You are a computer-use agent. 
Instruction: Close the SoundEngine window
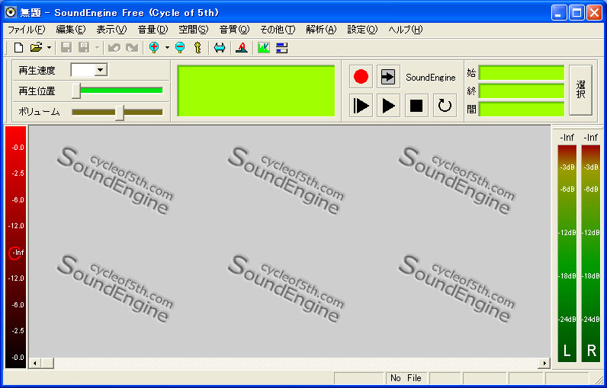pos(594,13)
